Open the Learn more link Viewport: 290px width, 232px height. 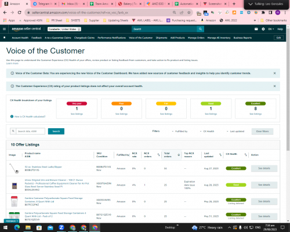(12, 63)
